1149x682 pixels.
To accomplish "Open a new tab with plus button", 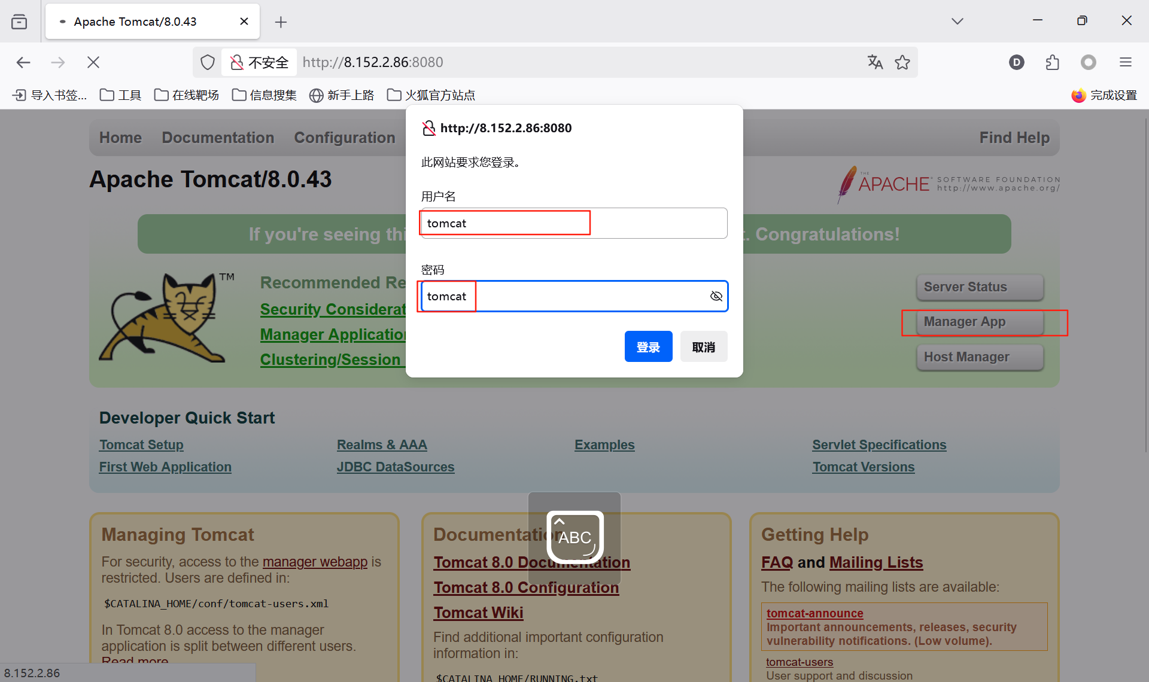I will [x=281, y=22].
